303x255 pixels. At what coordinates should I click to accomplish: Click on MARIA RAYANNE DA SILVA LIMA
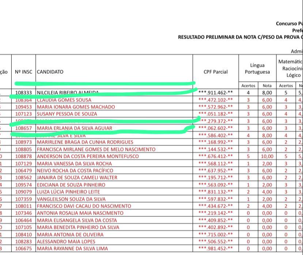(73, 248)
